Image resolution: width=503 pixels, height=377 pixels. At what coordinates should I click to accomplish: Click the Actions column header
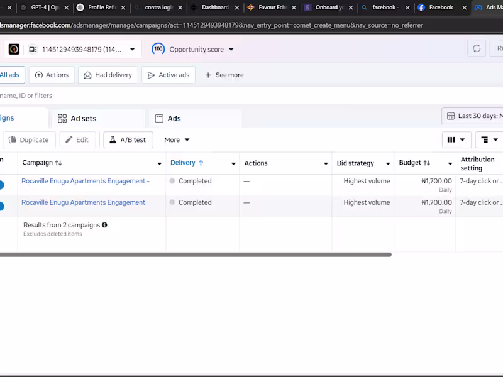pos(256,163)
